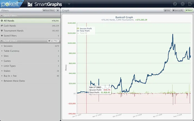
Task: Expand the Buy In + Fee filter
Action: click(x=30, y=76)
